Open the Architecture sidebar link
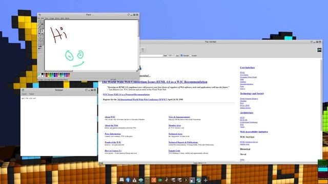The height and width of the screenshot is (184, 328). (247, 112)
